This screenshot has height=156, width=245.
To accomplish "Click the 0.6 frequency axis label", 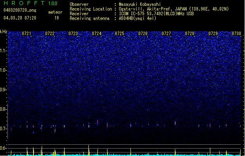I will 3,148.
